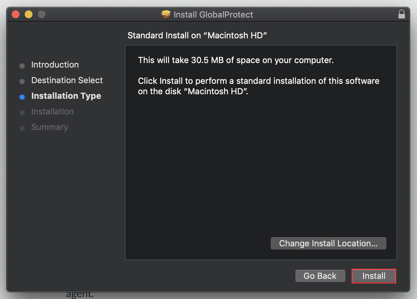Click the Standard Install on Macintosh HD heading
Viewport: 417px width, 299px height.
197,35
